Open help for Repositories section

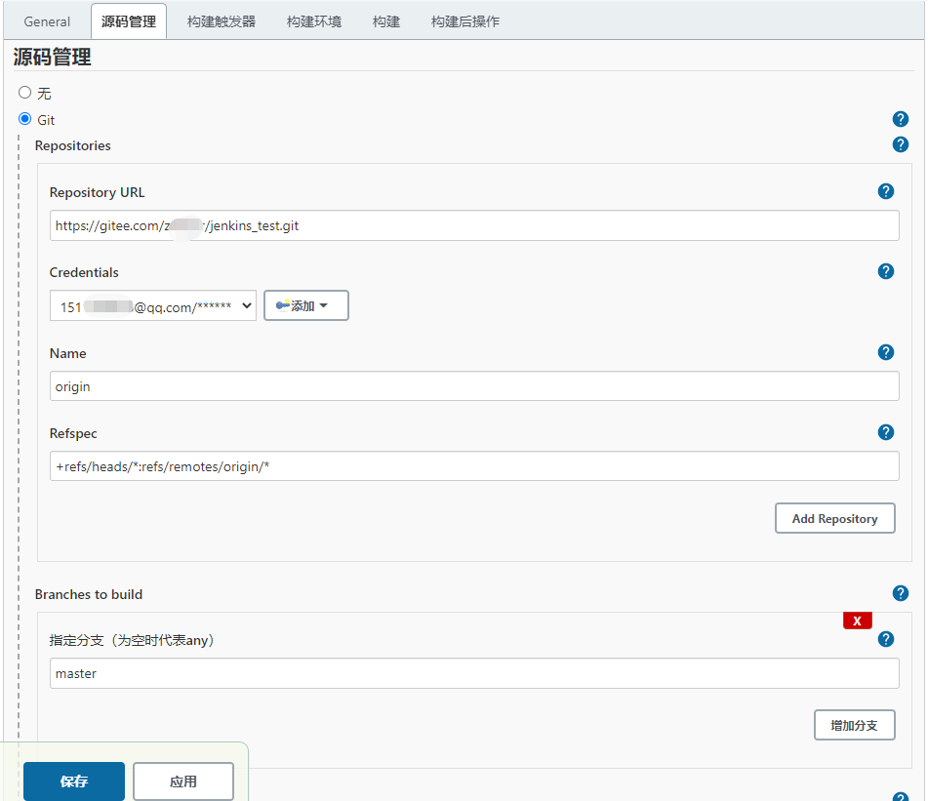(900, 144)
